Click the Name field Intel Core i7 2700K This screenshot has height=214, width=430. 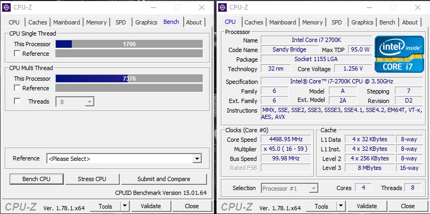(317, 40)
